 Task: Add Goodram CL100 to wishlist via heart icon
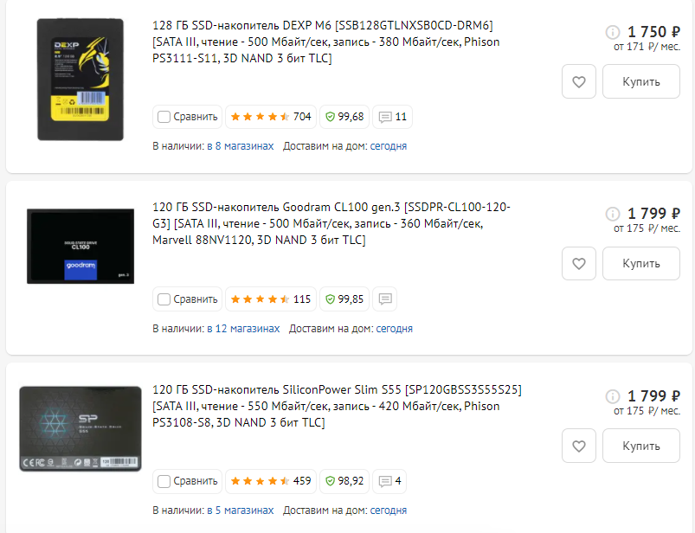tap(578, 264)
